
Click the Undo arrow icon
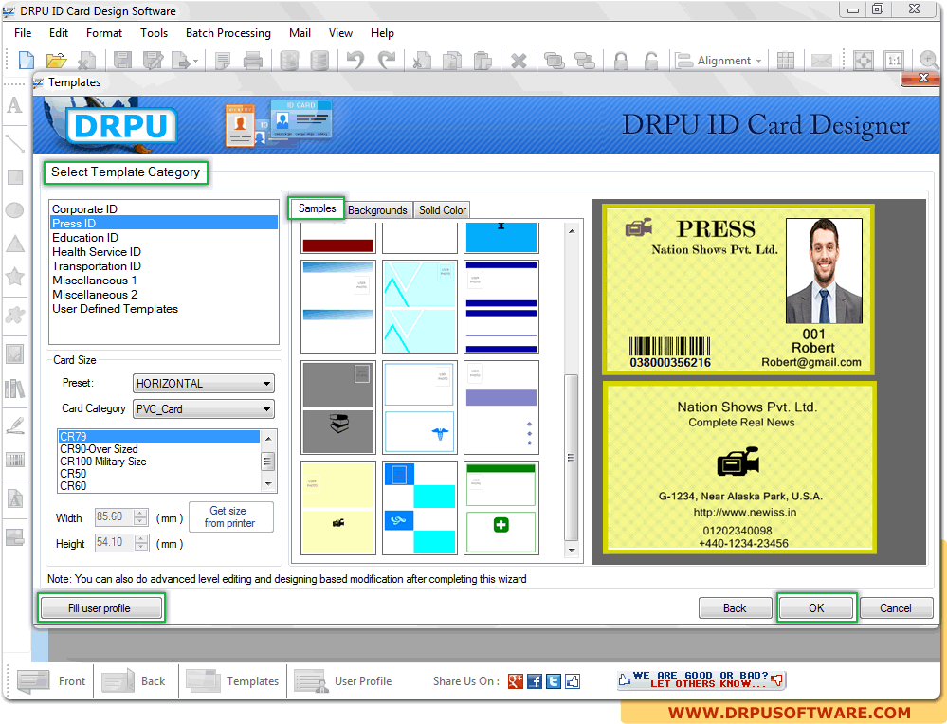[x=355, y=61]
